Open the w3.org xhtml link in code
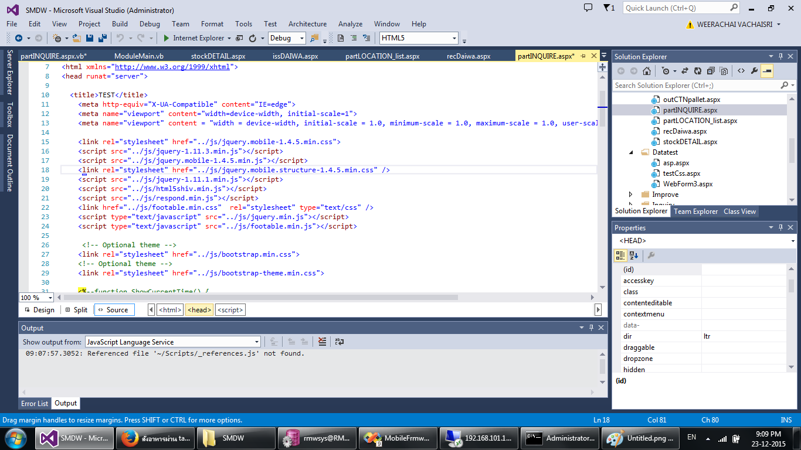 pos(174,67)
